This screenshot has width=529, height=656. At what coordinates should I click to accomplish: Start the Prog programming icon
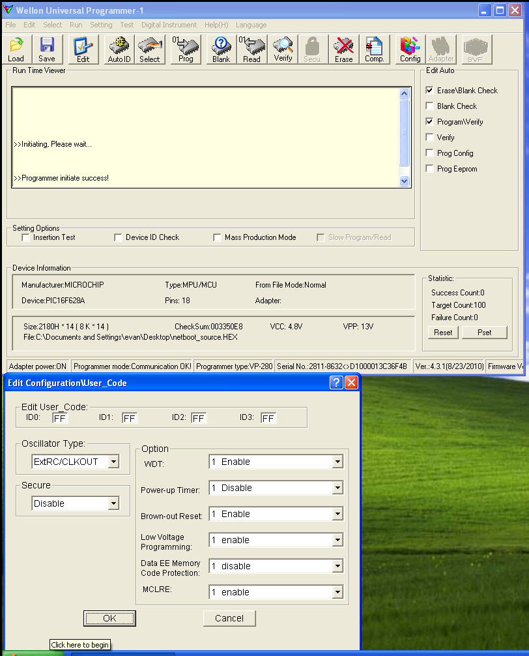(x=186, y=50)
